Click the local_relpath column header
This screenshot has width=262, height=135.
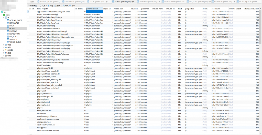pos(42,9)
